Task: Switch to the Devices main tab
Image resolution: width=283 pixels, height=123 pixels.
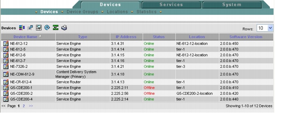Action: [x=110, y=5]
